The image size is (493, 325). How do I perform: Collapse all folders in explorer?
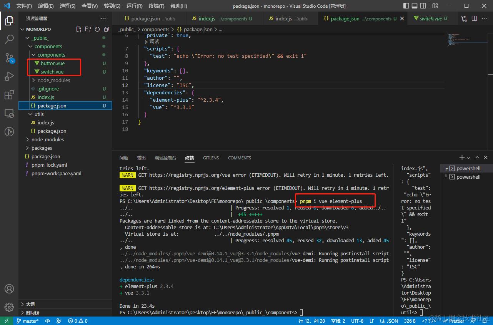pos(107,29)
